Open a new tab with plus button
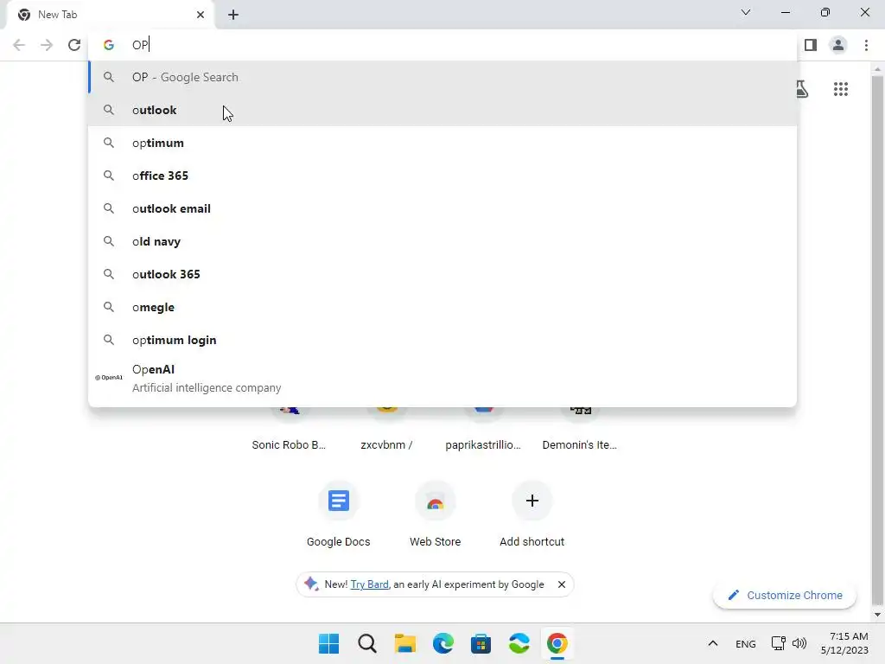885x664 pixels. coord(233,15)
